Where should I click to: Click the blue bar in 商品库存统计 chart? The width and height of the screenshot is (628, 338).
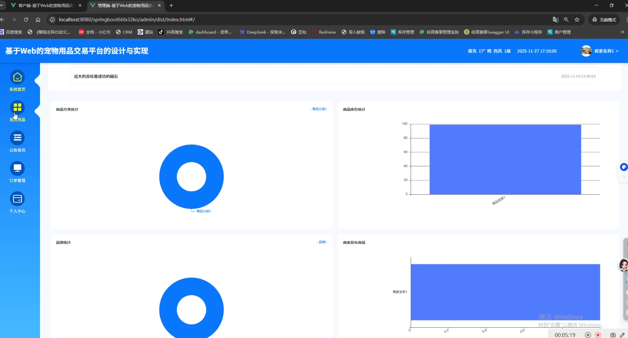(x=505, y=159)
